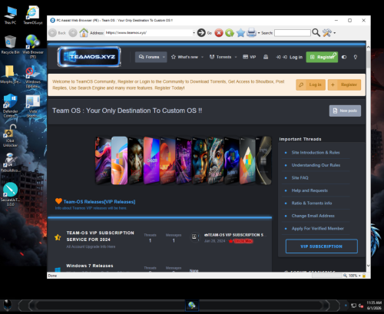Click the green Refresh icon
Viewport: 384px width, 314px height.
point(230,33)
